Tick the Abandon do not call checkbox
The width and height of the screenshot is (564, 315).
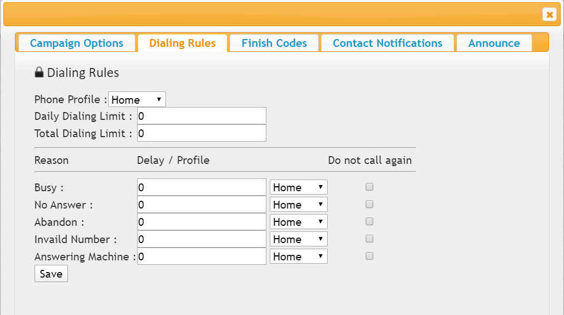tap(369, 221)
